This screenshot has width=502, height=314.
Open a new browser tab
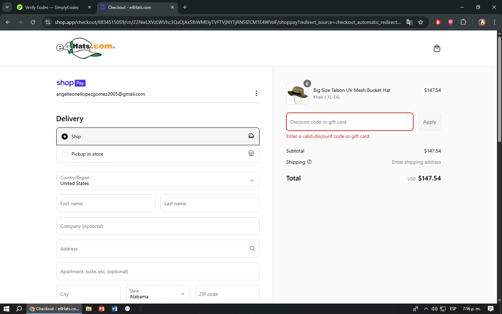pyautogui.click(x=185, y=7)
